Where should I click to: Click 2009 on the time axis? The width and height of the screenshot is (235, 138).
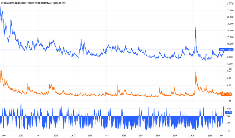tap(4, 135)
